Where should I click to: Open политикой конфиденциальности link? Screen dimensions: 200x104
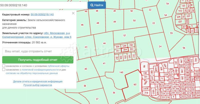coord(40,70)
